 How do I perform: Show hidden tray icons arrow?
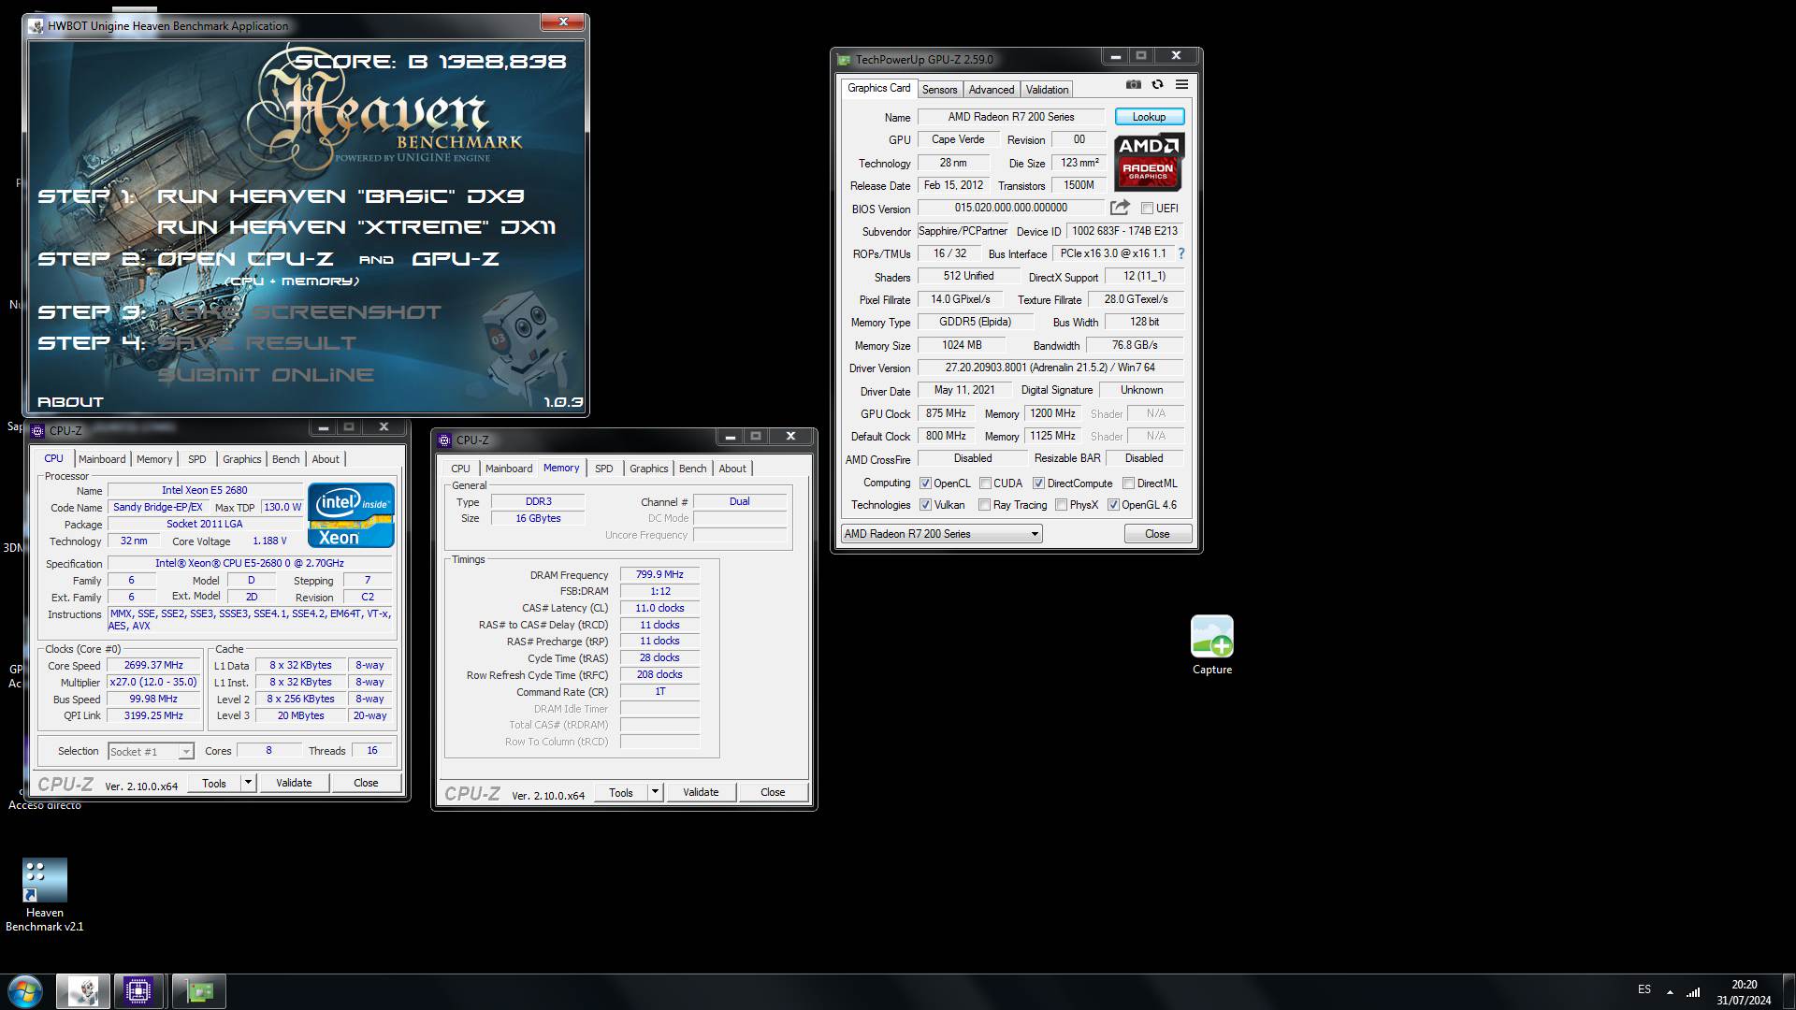coord(1670,992)
